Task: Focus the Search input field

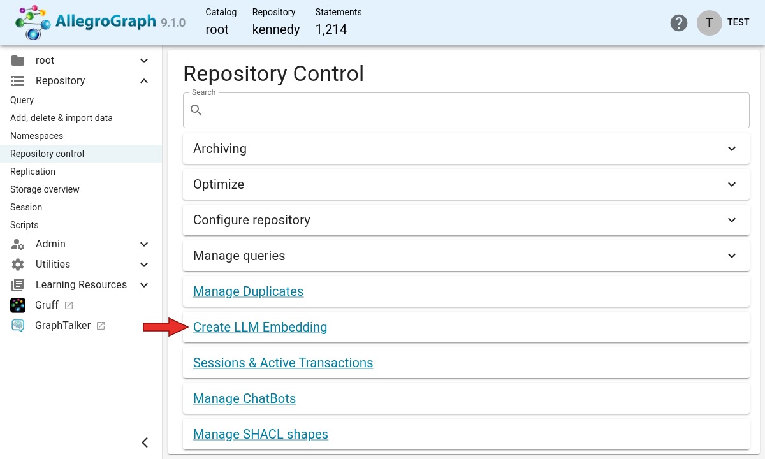Action: pos(466,110)
